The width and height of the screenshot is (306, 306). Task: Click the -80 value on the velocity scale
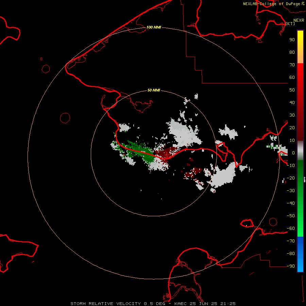tap(291, 254)
